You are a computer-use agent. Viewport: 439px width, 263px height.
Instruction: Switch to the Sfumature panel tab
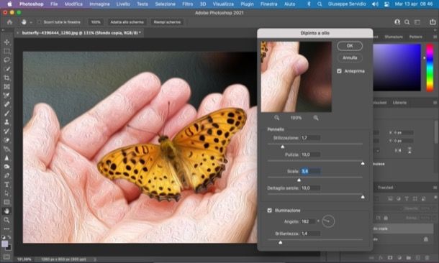tap(394, 37)
